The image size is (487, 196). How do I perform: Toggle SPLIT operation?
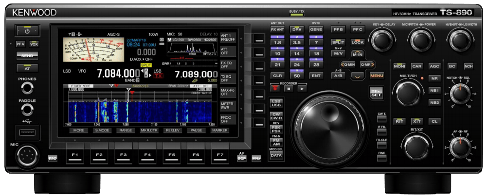[x=338, y=42]
